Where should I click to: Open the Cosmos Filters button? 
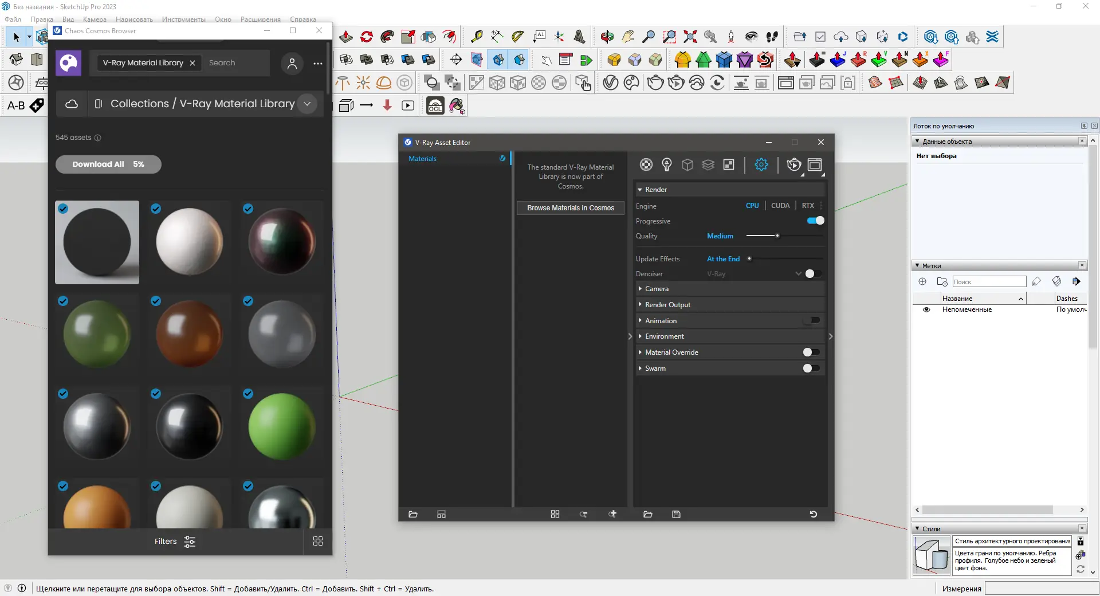175,542
